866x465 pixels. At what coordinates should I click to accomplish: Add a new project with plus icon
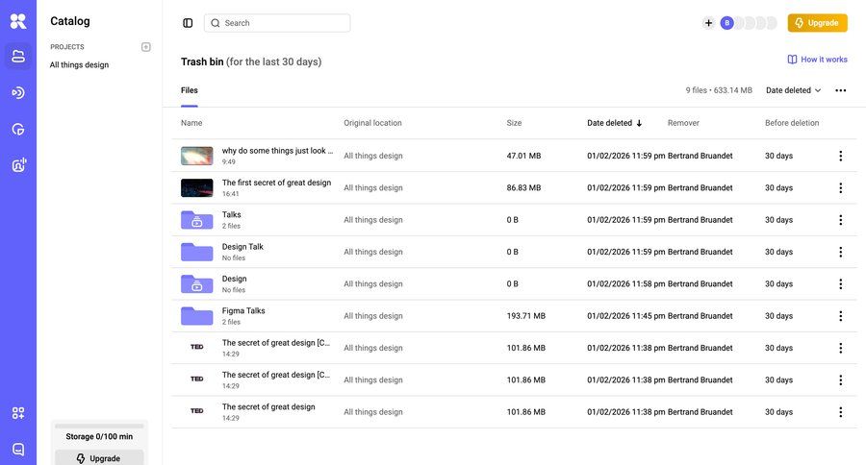click(x=146, y=47)
